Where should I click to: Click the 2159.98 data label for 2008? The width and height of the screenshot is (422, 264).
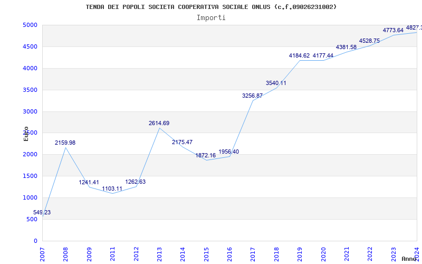(65, 143)
